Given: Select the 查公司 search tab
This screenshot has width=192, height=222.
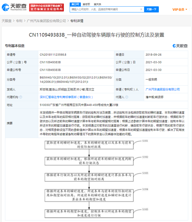Looking at the screenshot, I should 75,4.
